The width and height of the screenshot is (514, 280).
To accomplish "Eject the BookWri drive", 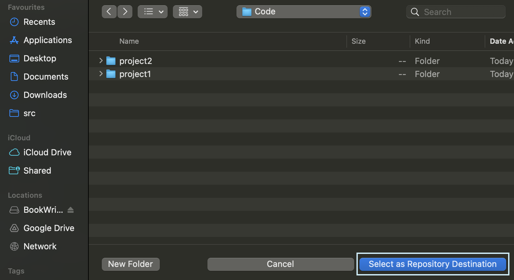I will [71, 210].
